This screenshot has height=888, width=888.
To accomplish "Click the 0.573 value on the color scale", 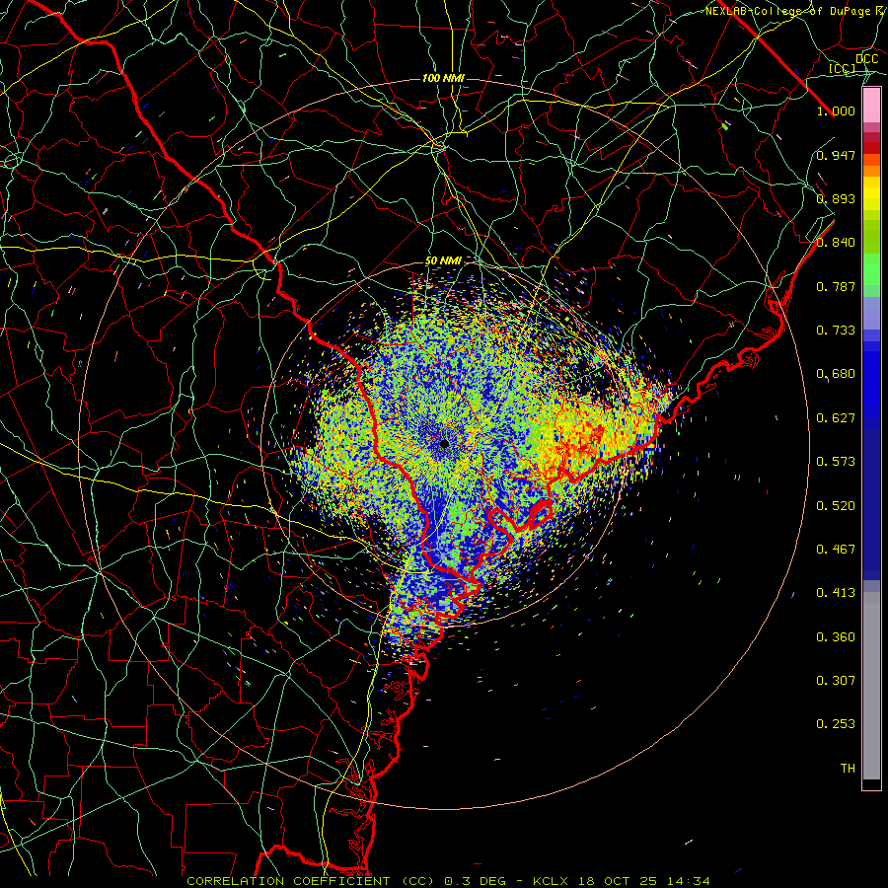I will pyautogui.click(x=836, y=462).
